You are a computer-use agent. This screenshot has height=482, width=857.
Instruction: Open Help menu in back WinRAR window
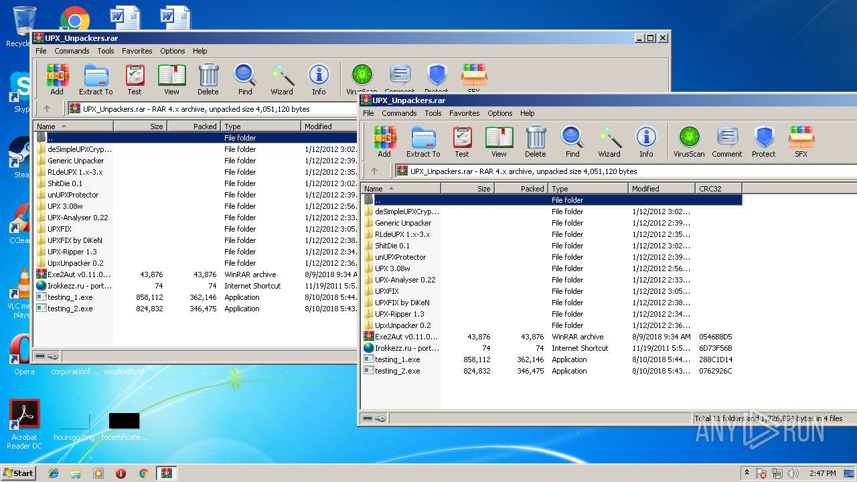200,51
